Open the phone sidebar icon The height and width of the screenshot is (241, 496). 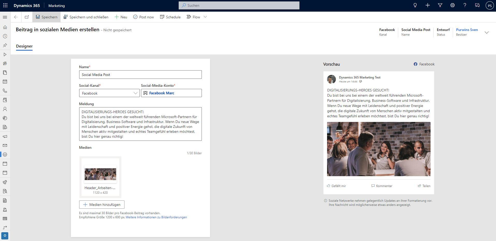point(5,91)
